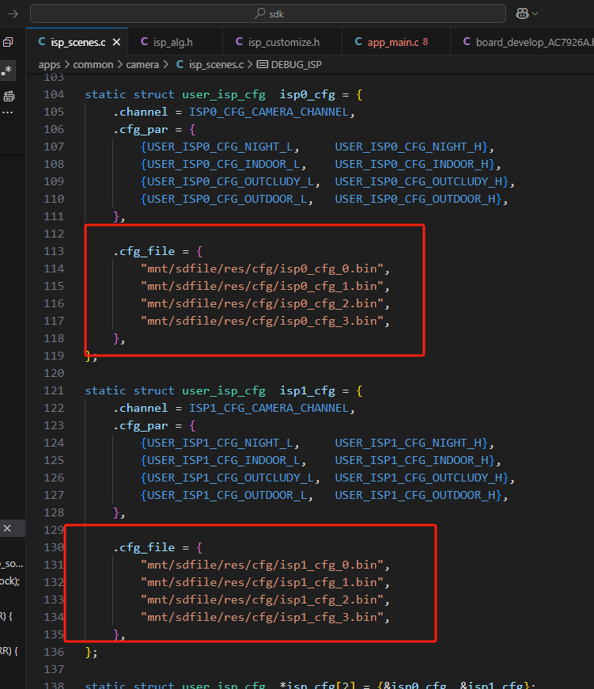Switch to the isp_alg.h tab

click(x=173, y=42)
